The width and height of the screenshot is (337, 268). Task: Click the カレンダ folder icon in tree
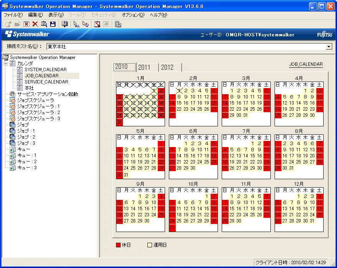(x=13, y=64)
